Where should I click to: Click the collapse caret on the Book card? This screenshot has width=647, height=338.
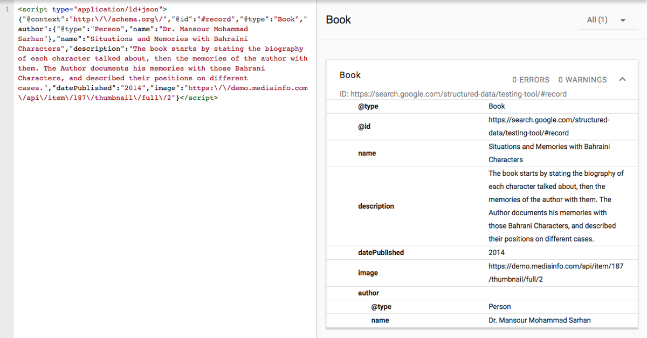(x=622, y=79)
